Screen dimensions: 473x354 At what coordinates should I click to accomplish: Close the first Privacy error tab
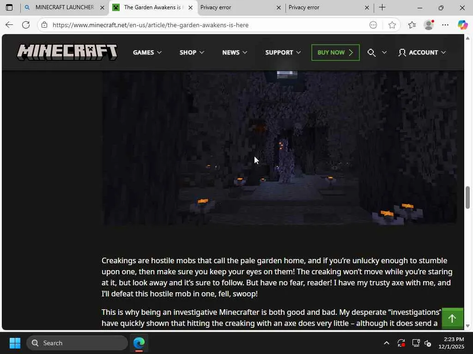(279, 7)
